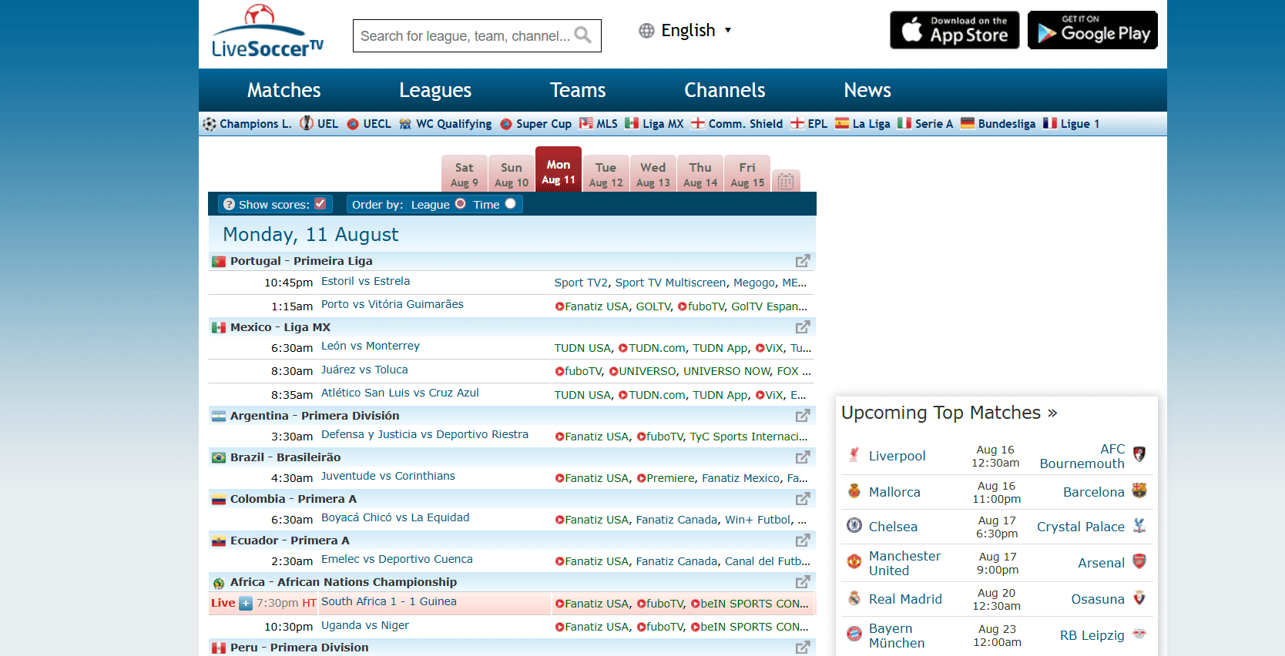
Task: Go to the Champions L. quick link
Action: (x=255, y=124)
